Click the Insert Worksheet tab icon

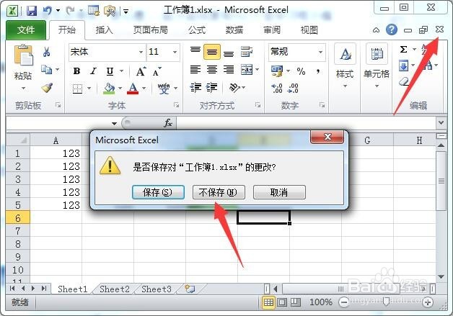tap(190, 289)
